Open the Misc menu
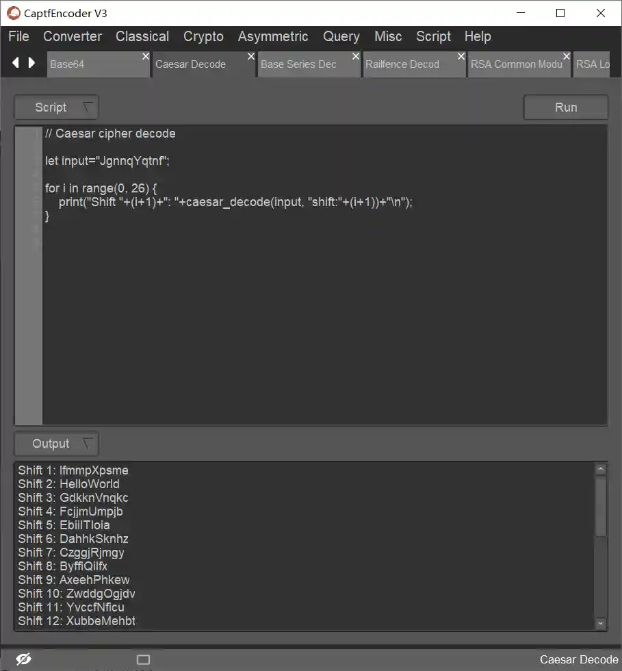This screenshot has width=622, height=671. coord(388,36)
